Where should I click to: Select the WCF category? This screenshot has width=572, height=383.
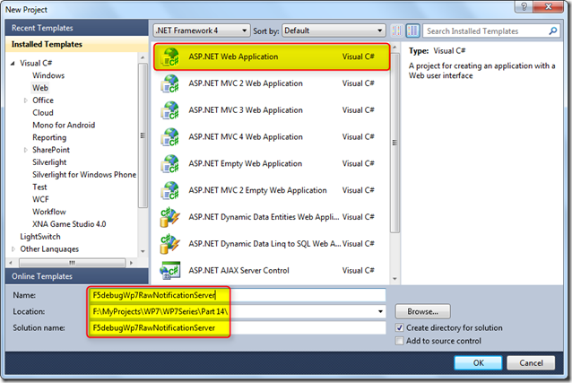point(40,200)
